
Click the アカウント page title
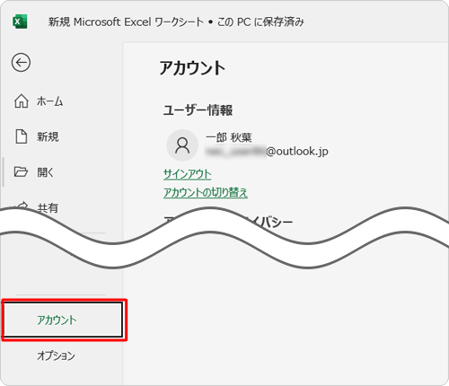(192, 68)
